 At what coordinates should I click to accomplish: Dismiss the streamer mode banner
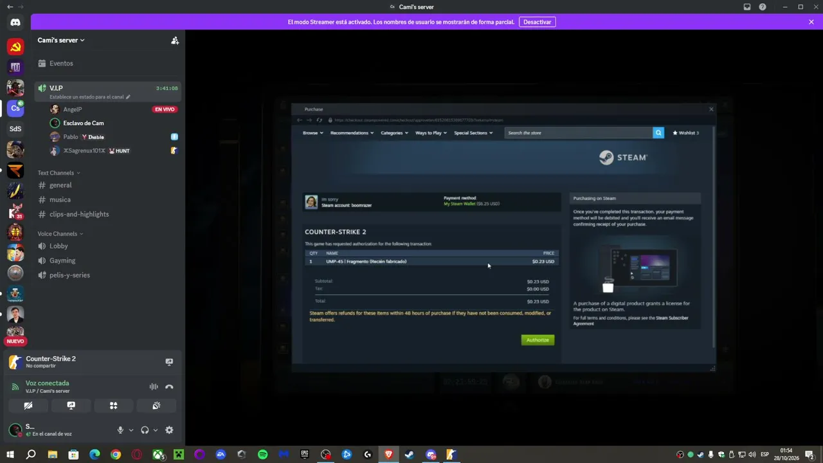point(811,22)
